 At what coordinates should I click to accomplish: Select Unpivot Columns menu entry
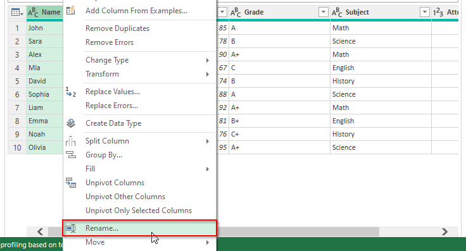pos(140,183)
